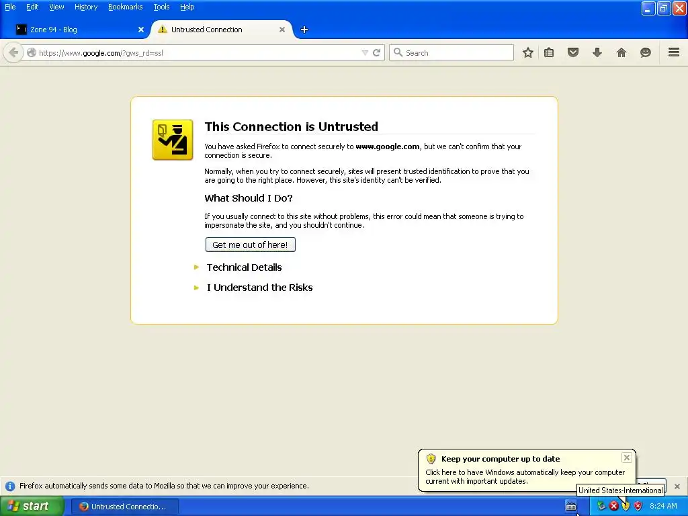Expand the Technical Details section

244,267
